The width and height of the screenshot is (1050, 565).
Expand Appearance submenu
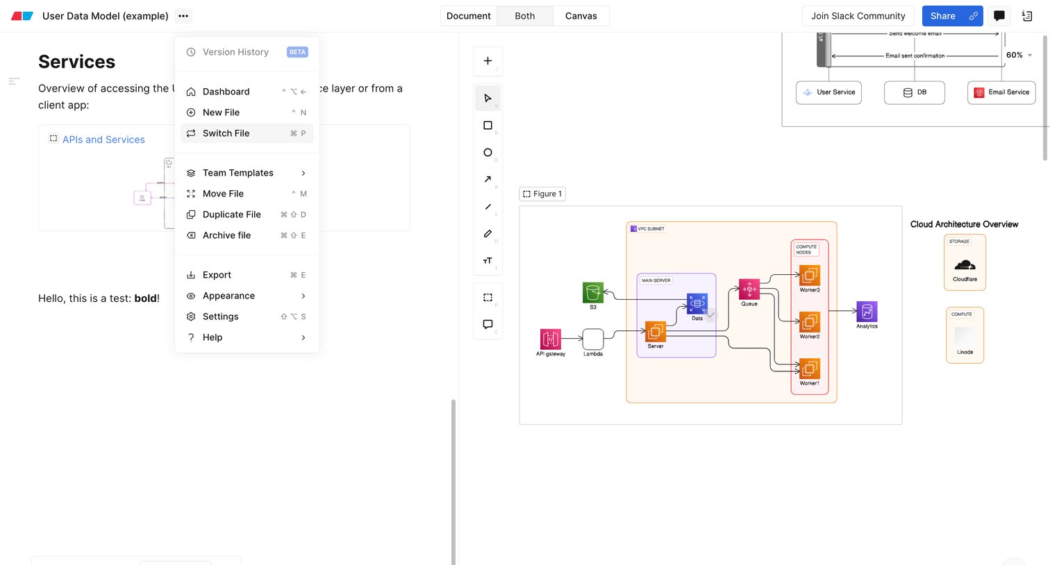coord(247,296)
